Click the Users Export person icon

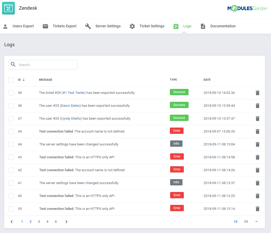pyautogui.click(x=5, y=26)
